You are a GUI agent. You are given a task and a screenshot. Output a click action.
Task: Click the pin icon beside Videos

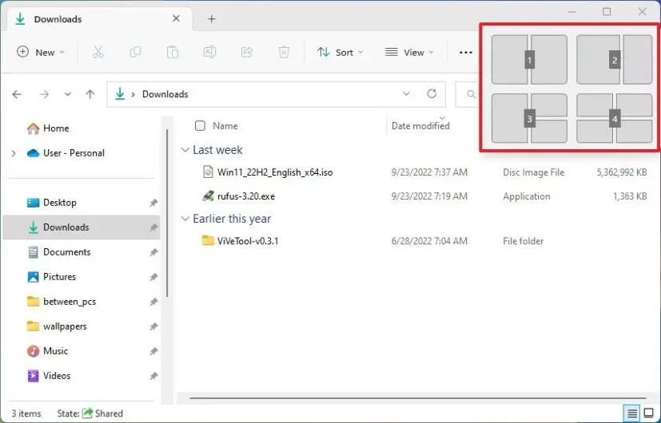click(x=153, y=376)
